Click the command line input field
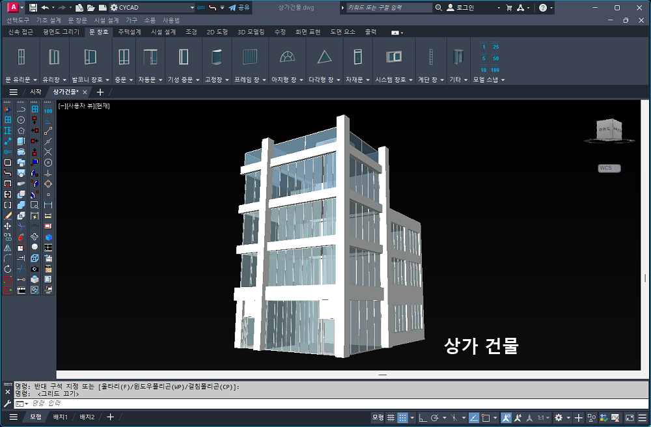Viewport: 651px width, 427px height. click(x=325, y=404)
